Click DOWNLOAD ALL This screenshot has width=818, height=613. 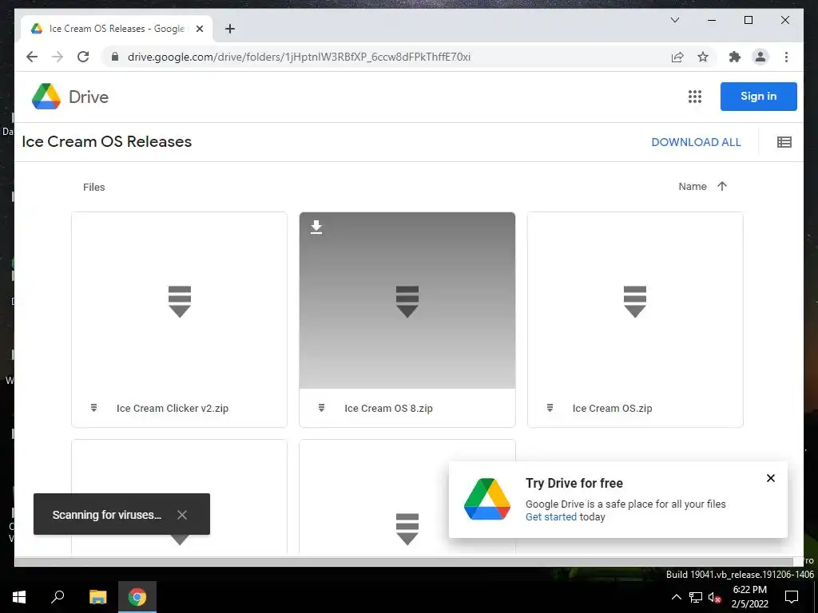(696, 142)
